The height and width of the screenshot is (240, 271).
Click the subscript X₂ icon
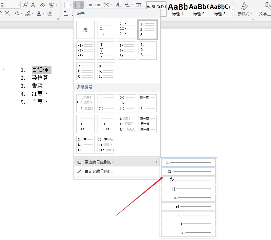(8, 13)
